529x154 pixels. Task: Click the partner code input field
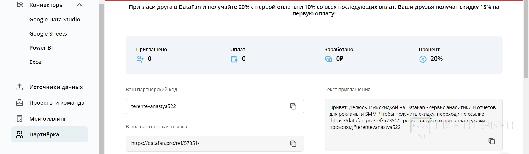pyautogui.click(x=207, y=106)
